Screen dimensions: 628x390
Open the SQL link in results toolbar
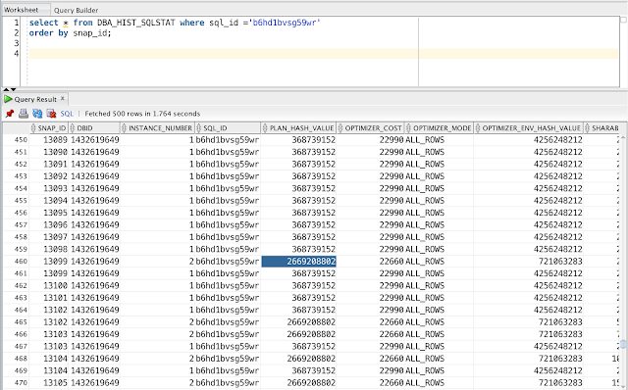click(67, 114)
